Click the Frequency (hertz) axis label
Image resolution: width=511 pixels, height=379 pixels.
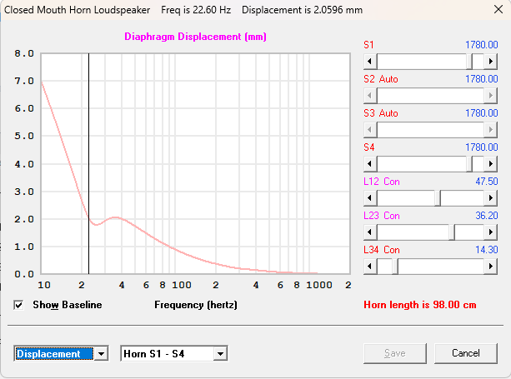(196, 305)
